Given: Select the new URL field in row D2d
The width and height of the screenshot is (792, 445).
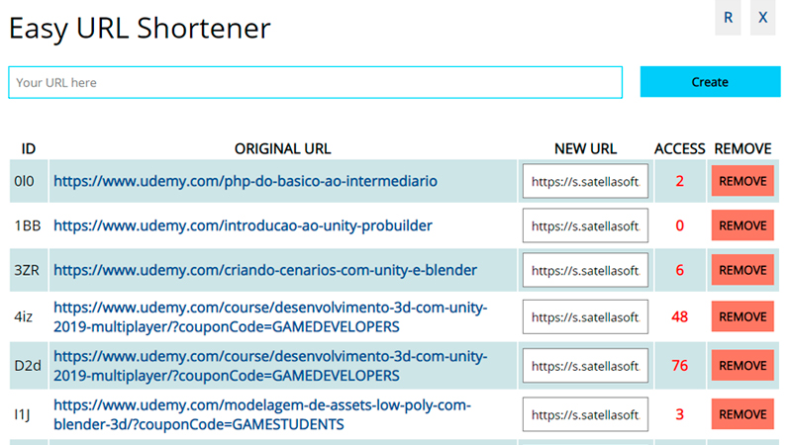Looking at the screenshot, I should (585, 366).
